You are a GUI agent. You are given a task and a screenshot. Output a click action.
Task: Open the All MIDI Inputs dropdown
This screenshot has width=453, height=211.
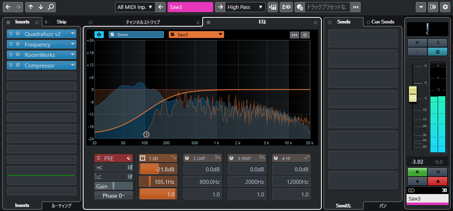click(135, 7)
